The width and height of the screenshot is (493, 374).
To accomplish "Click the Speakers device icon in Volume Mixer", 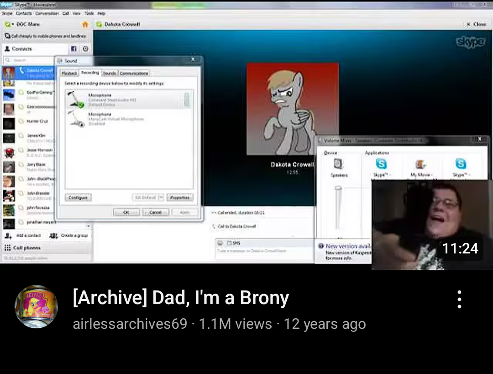I will (338, 164).
